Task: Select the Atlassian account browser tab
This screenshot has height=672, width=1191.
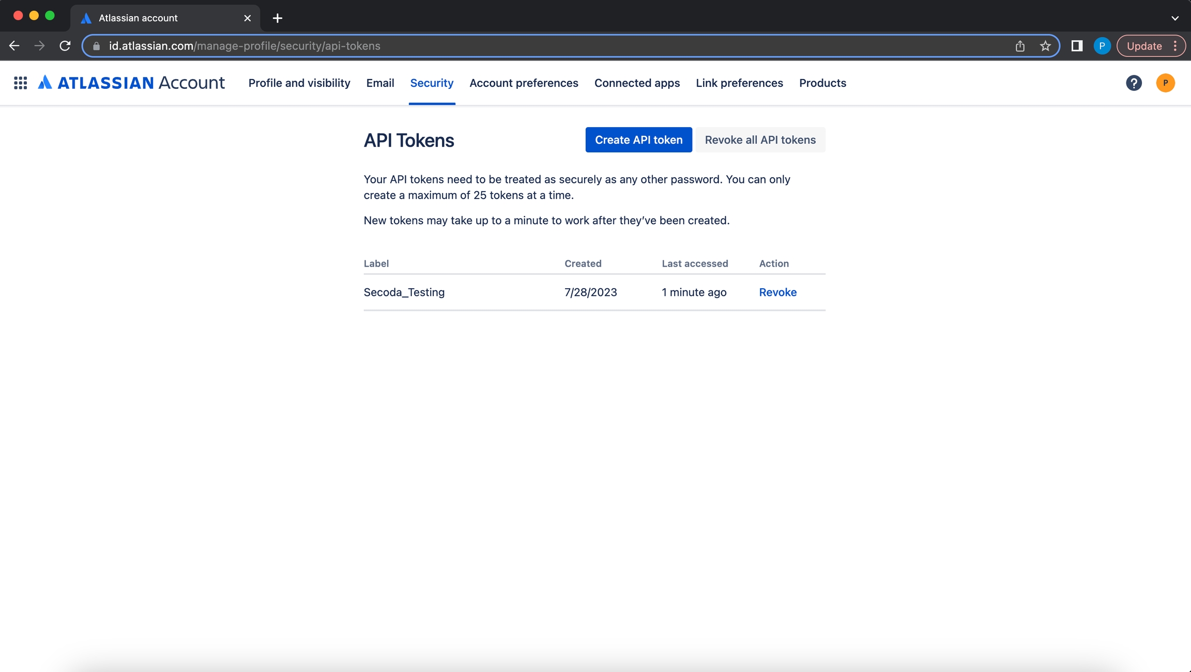Action: [165, 18]
